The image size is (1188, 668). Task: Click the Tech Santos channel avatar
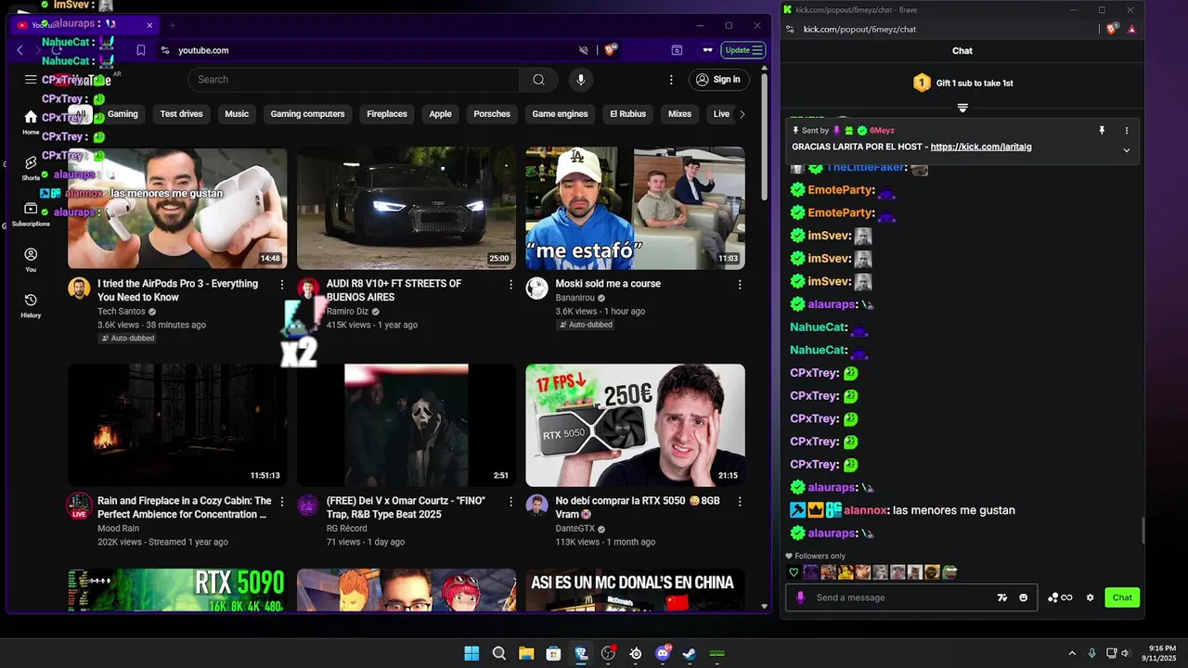(79, 288)
